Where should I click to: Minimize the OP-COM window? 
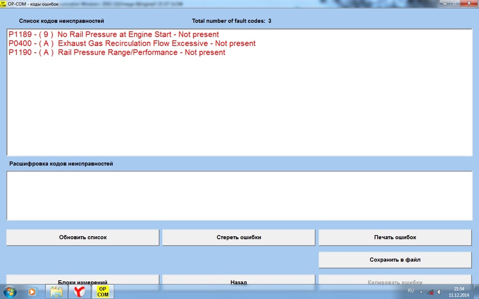[445, 3]
